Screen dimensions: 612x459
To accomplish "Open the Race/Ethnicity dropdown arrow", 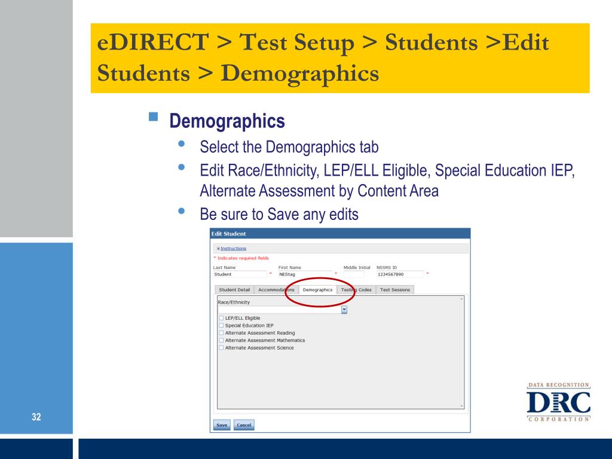I will click(x=344, y=310).
